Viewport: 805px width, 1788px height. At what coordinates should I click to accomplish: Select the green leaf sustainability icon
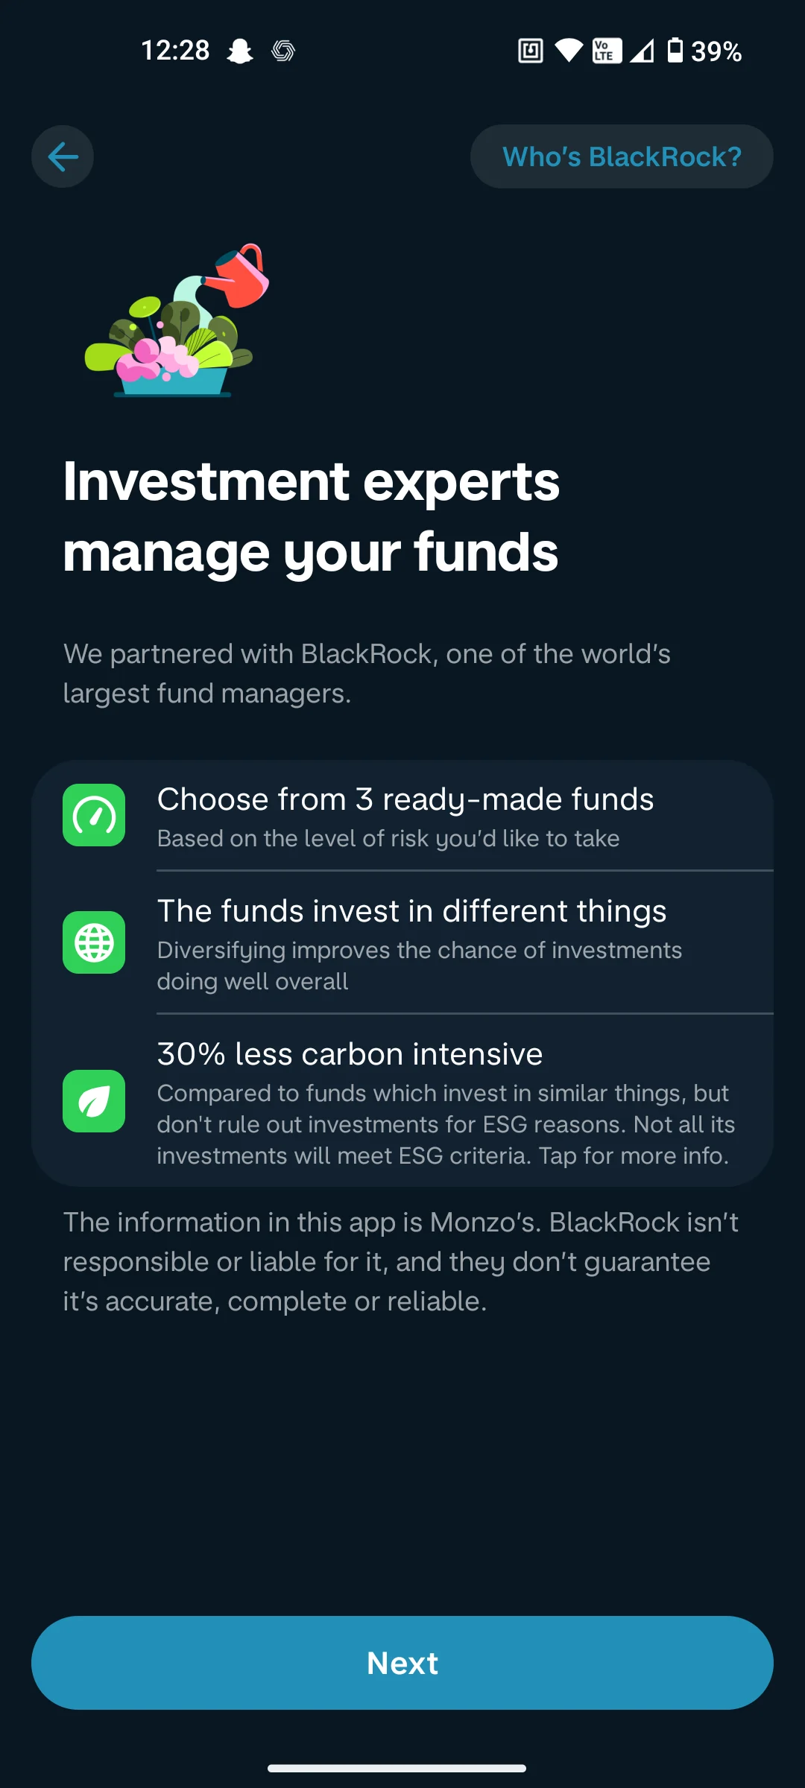pyautogui.click(x=94, y=1102)
